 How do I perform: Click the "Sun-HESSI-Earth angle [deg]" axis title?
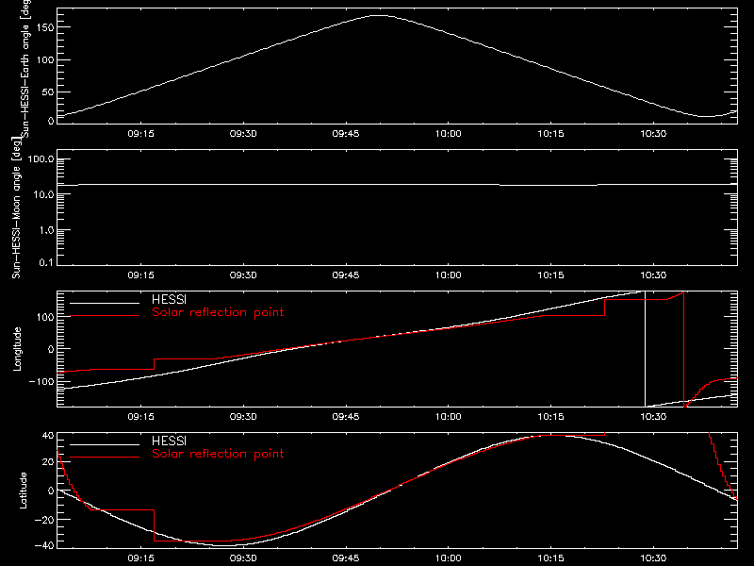[25, 68]
